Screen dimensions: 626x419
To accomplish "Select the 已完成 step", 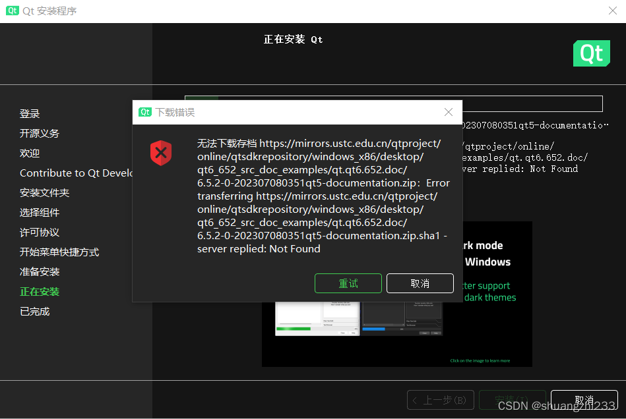I will click(35, 312).
